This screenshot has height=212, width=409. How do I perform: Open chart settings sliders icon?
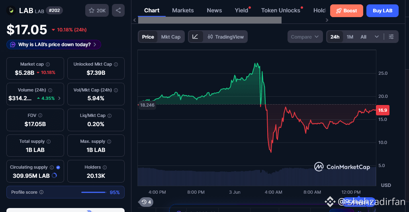pos(391,37)
